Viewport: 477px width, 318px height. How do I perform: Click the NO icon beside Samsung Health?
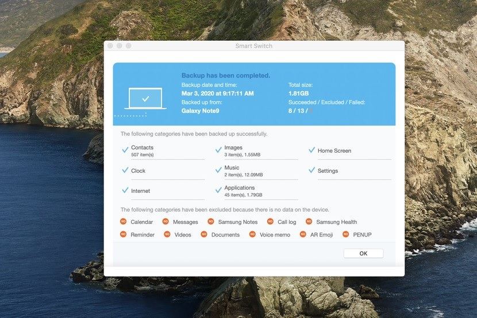point(309,222)
